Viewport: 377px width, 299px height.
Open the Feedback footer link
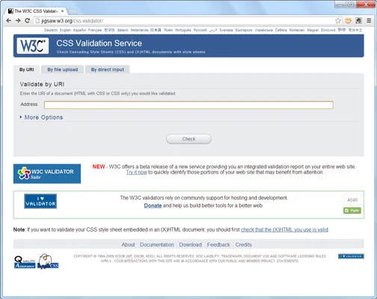coord(218,244)
